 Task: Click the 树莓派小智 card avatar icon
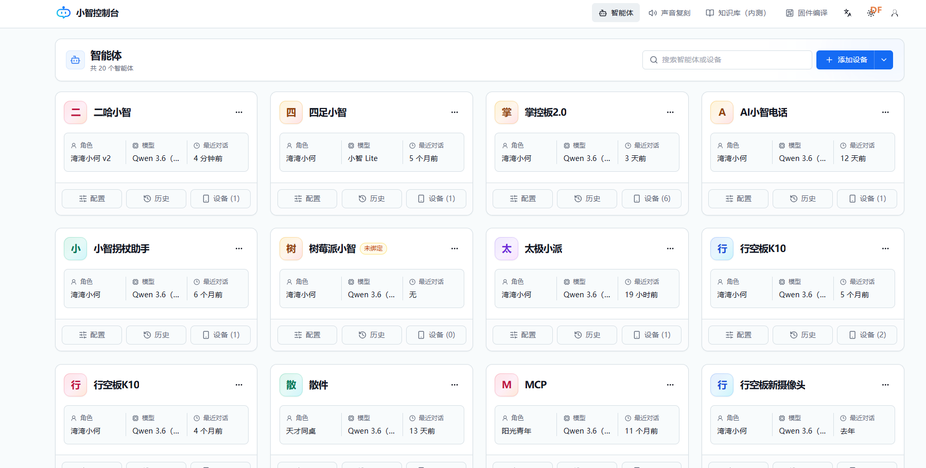pos(291,249)
